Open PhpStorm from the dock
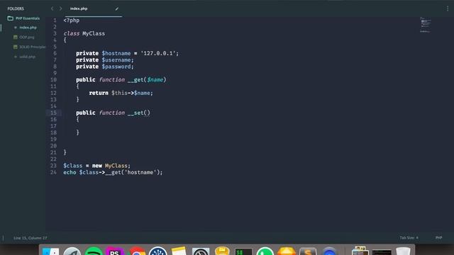 pyautogui.click(x=115, y=251)
